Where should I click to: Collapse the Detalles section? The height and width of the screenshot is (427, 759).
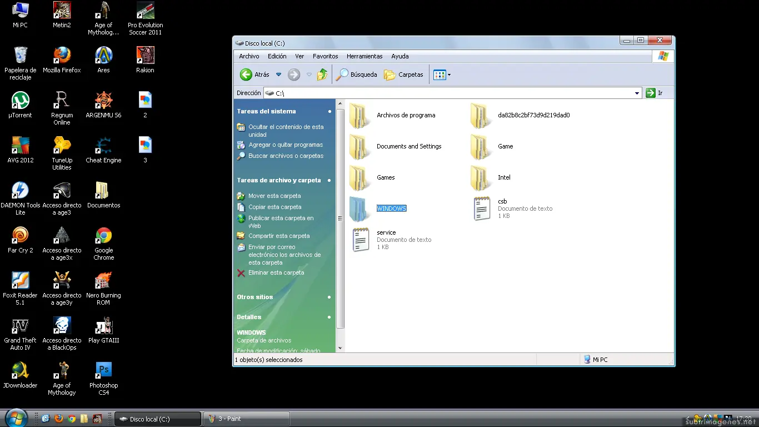pos(329,317)
